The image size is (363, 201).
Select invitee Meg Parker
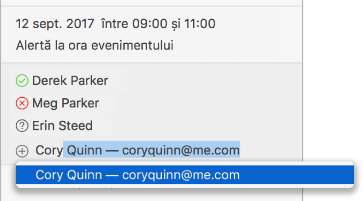(65, 103)
